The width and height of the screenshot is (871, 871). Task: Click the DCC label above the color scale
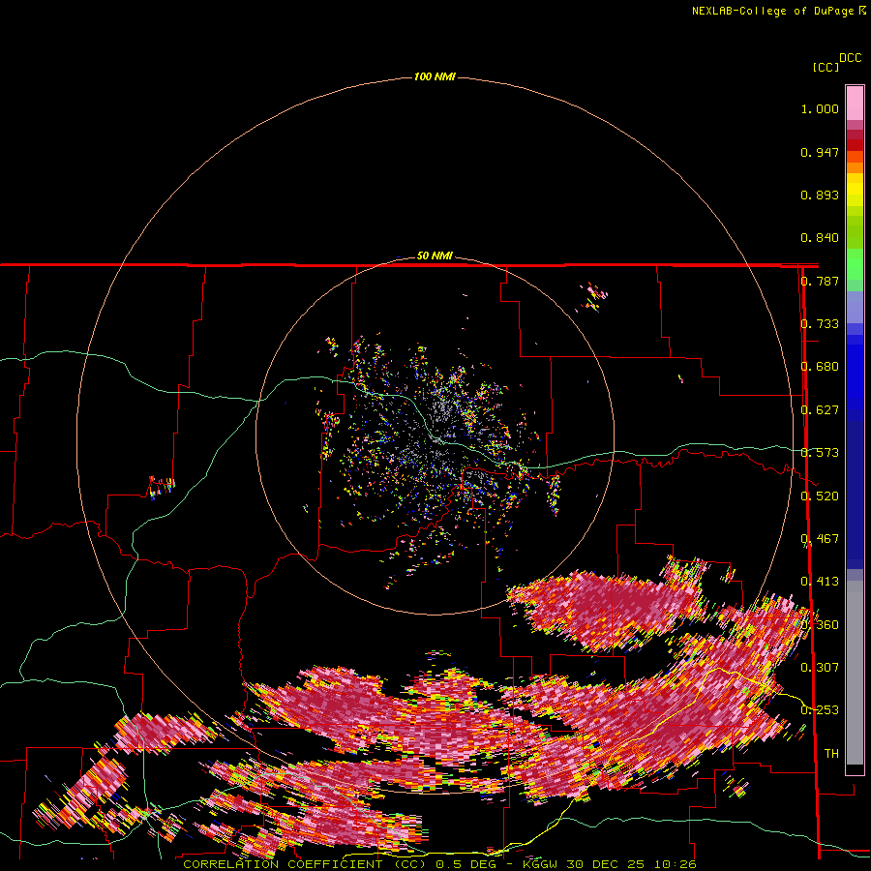click(x=851, y=58)
